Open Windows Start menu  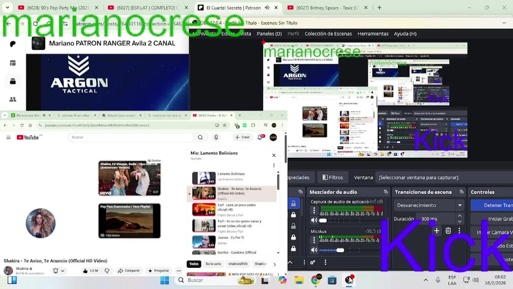(x=164, y=280)
